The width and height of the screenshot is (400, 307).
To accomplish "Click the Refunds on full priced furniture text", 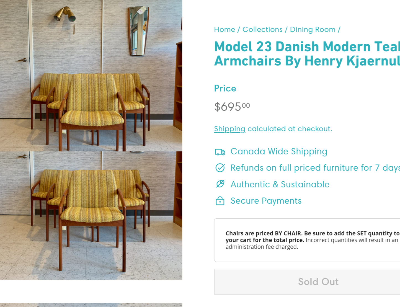I will point(315,168).
